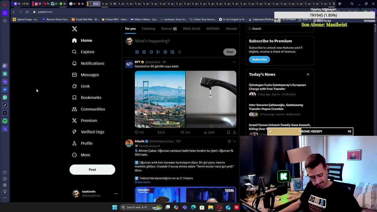The width and height of the screenshot is (377, 212).
Task: Add media image icon to the post
Action: pos(137,52)
